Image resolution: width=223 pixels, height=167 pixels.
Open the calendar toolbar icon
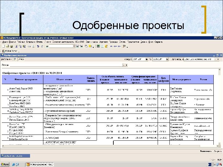(102, 46)
